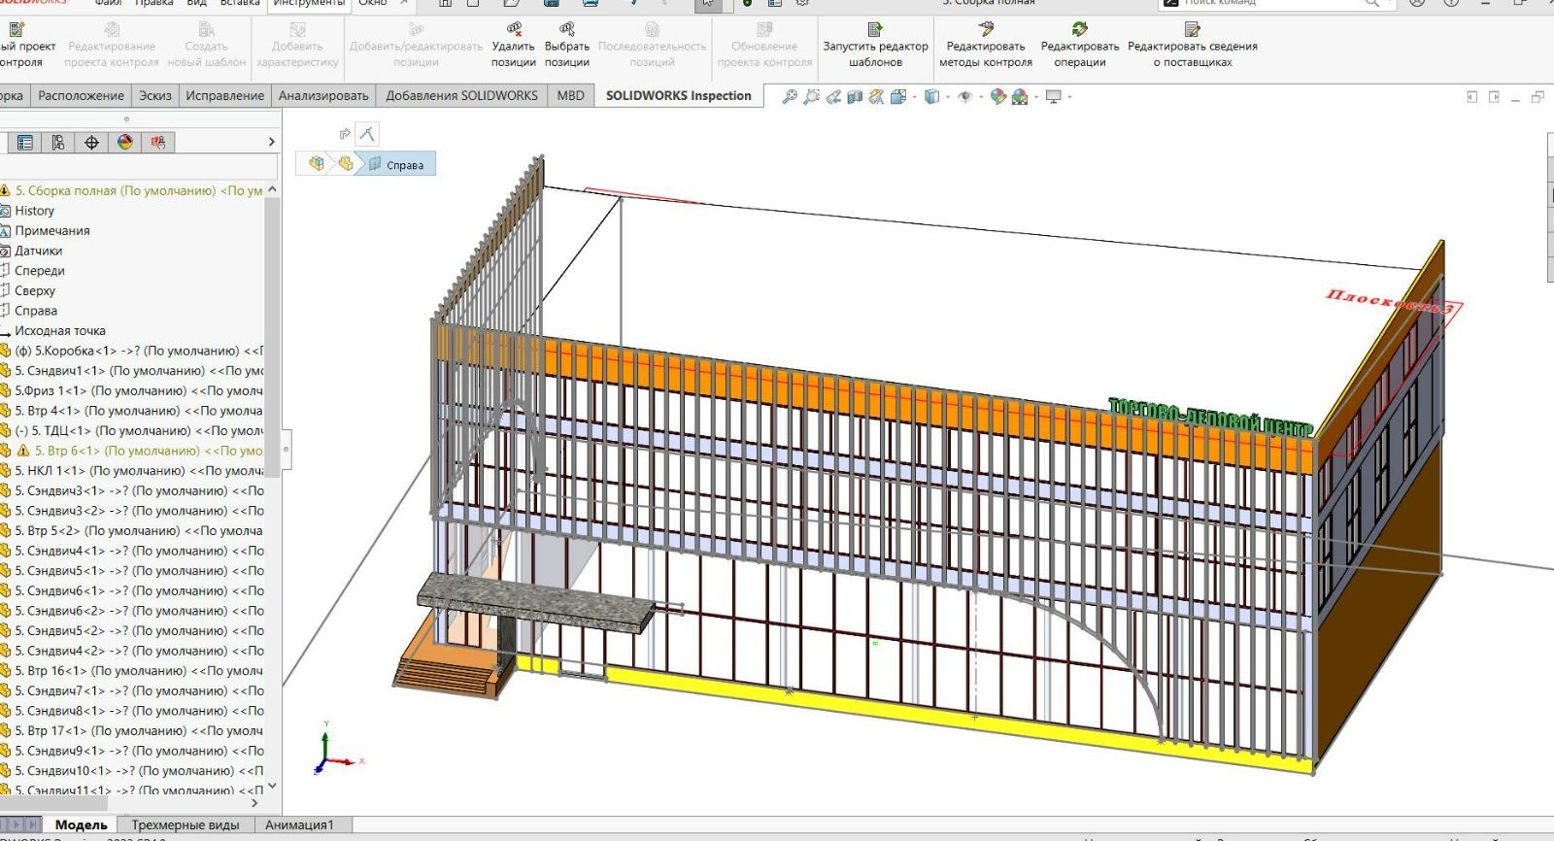1554x841 pixels.
Task: Expand the manager panel tab strip arrow
Action: [x=271, y=143]
